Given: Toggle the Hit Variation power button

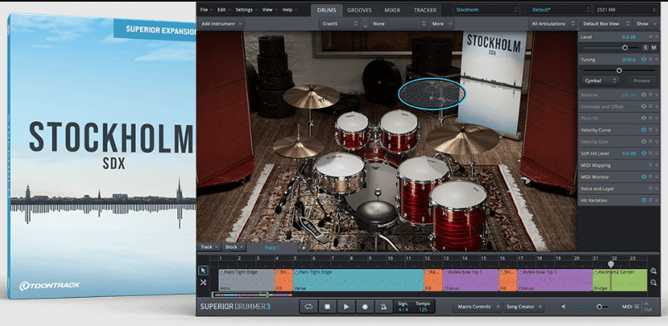Looking at the screenshot, I should pos(644,200).
